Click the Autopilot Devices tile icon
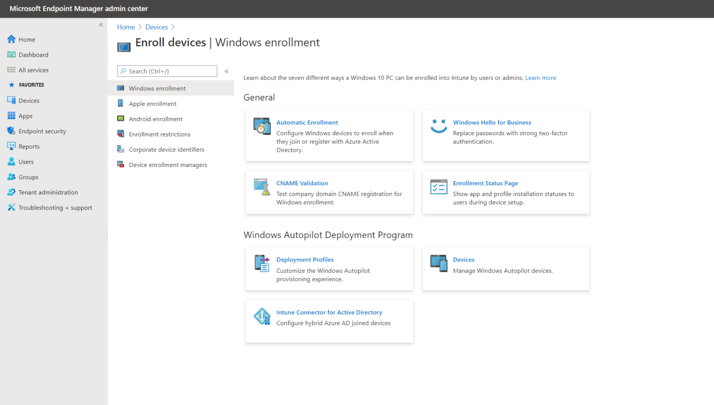714x405 pixels. 438,263
